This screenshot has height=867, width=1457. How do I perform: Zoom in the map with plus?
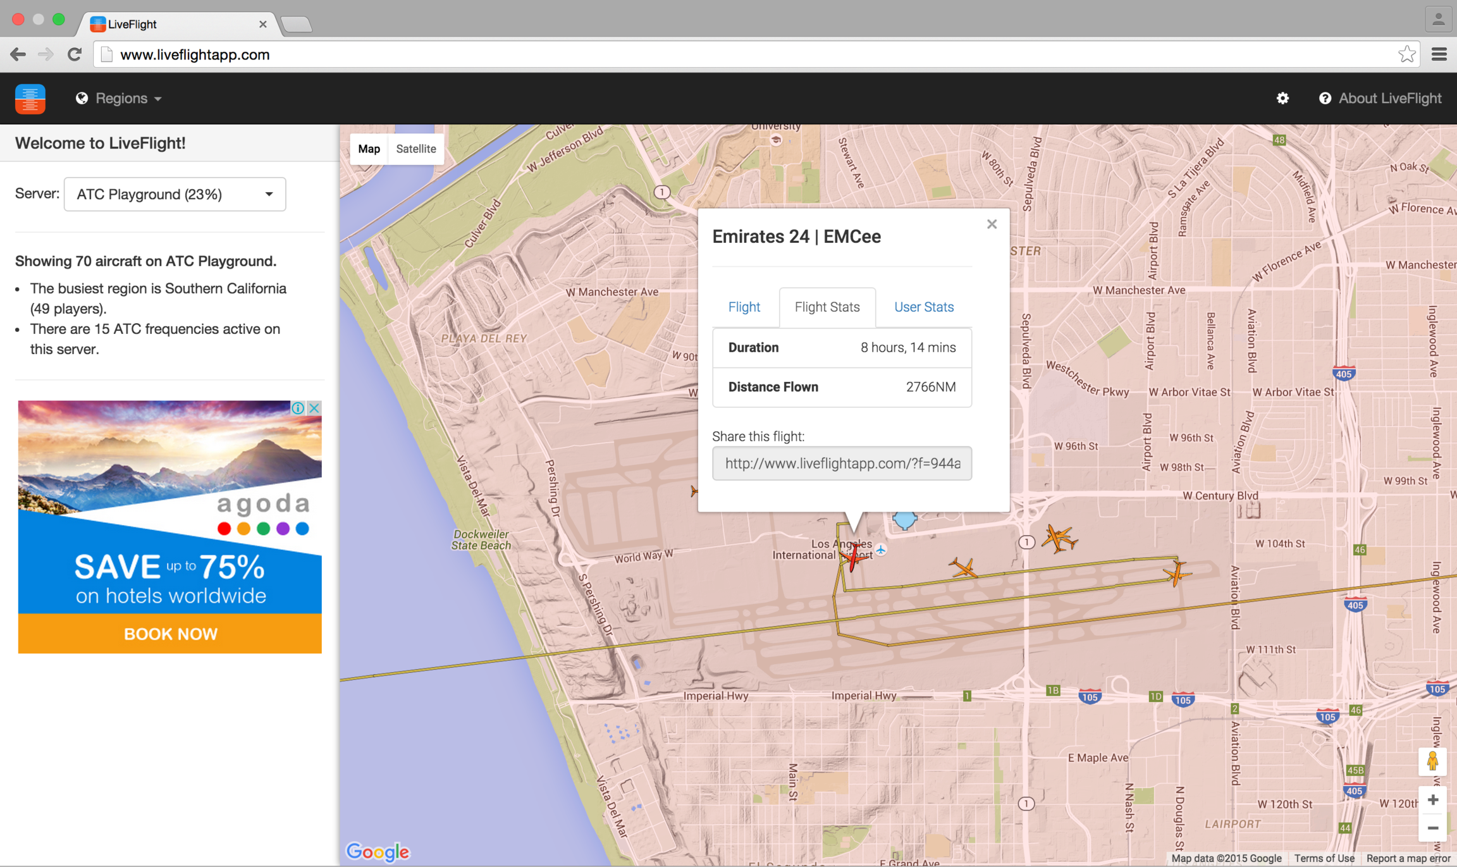click(x=1432, y=800)
